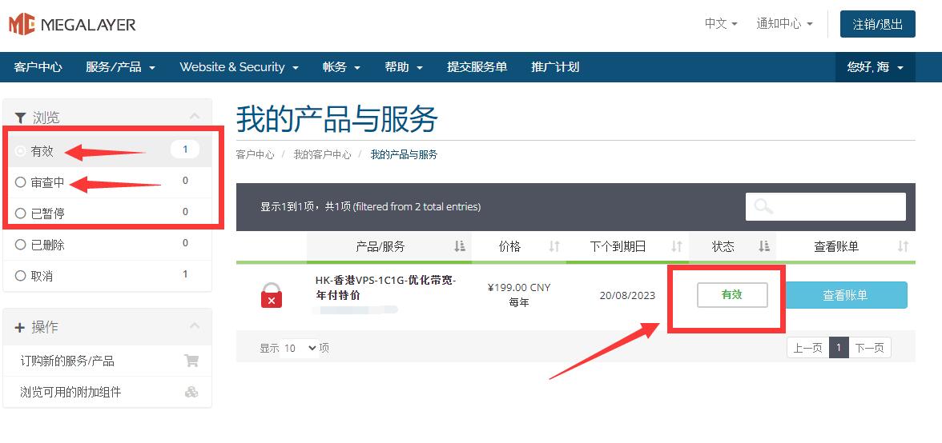Viewport: 942px width, 443px height.
Task: Sort by 下个到期日 column arrows
Action: coord(677,246)
